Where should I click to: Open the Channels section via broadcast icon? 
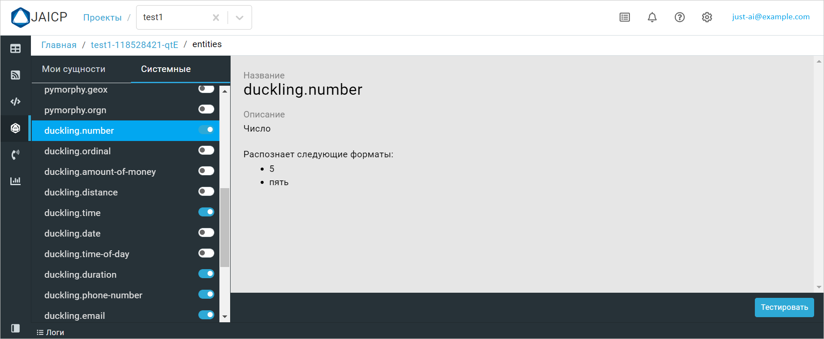15,75
